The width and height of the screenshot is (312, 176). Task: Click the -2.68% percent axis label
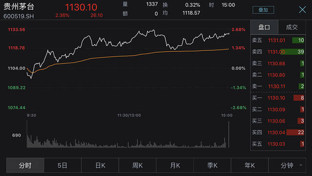(238, 108)
